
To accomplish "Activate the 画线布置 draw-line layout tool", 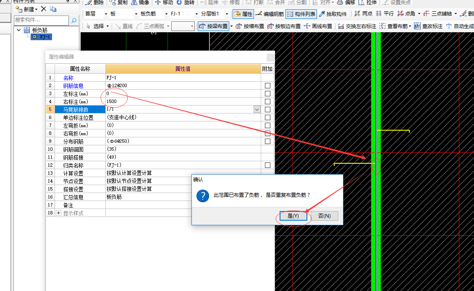I will coord(318,26).
